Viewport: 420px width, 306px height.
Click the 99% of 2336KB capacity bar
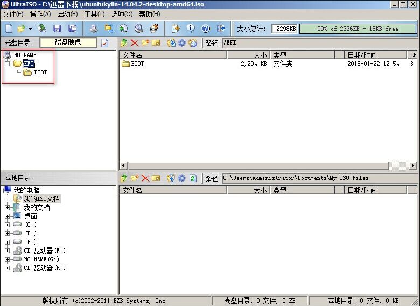coord(358,29)
